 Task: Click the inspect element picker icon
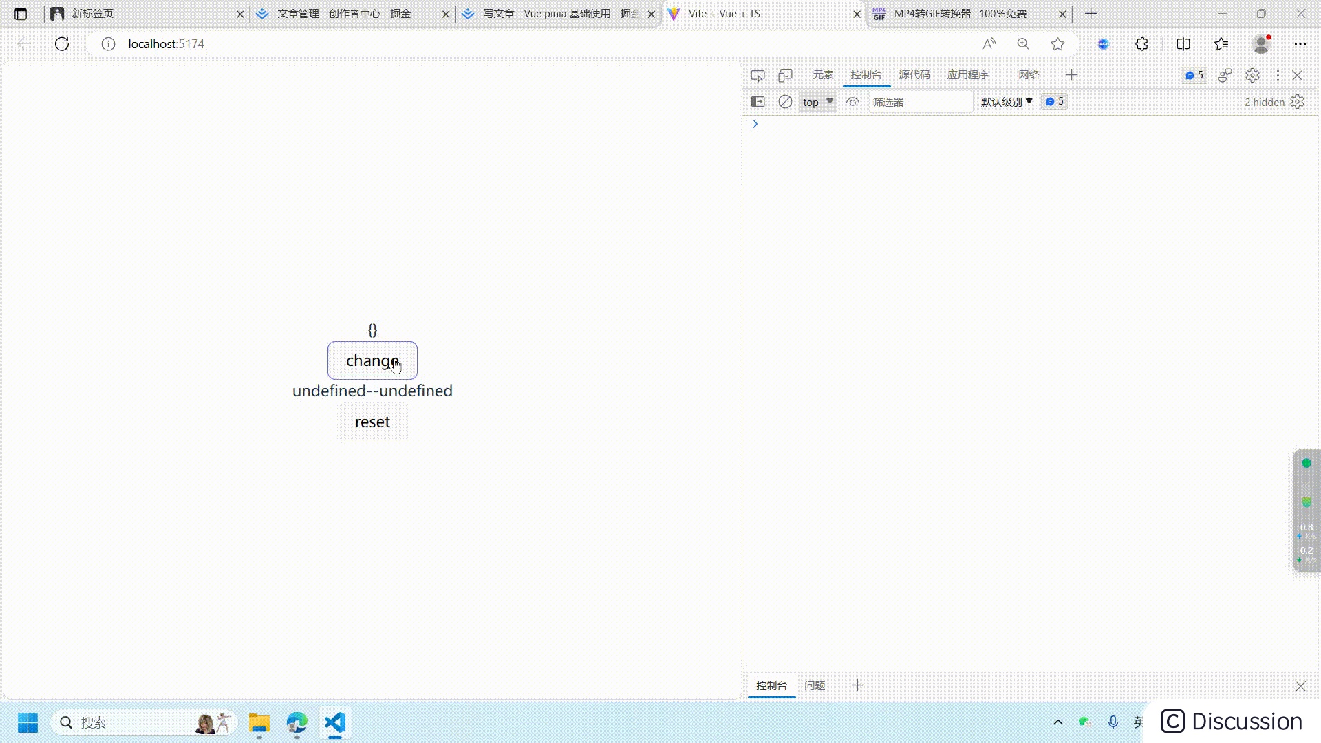click(x=758, y=75)
